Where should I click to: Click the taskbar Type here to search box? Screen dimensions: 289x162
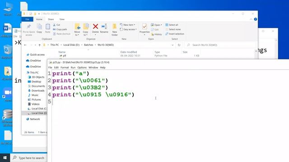click(29, 158)
